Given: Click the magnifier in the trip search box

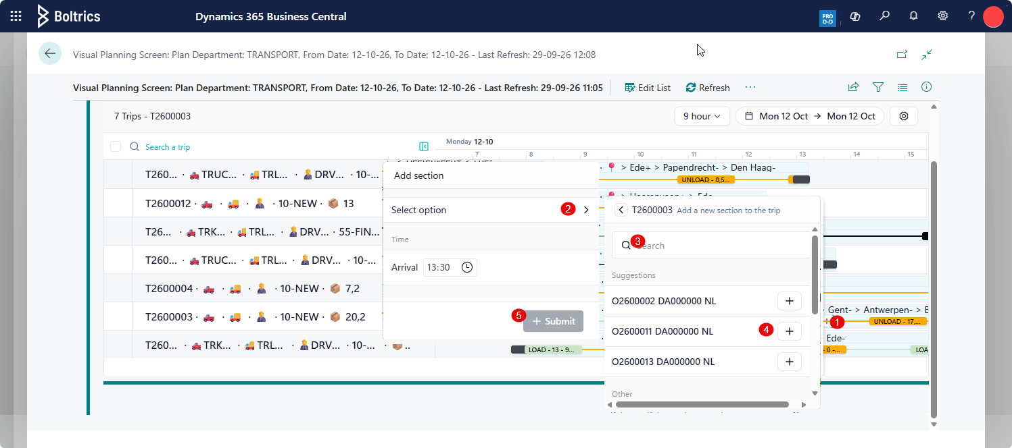Looking at the screenshot, I should click(134, 146).
